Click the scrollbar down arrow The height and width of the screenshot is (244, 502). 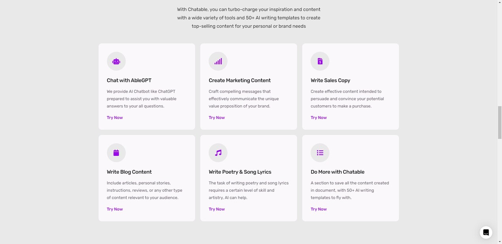coord(500,241)
